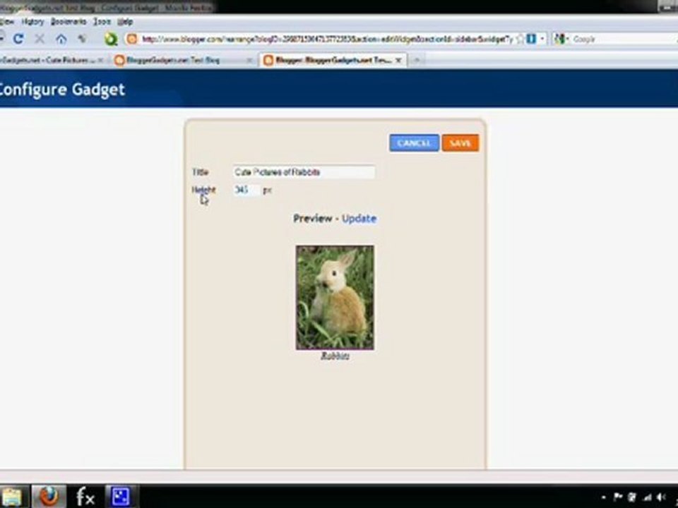Bookmark this page with the star icon

click(x=520, y=39)
